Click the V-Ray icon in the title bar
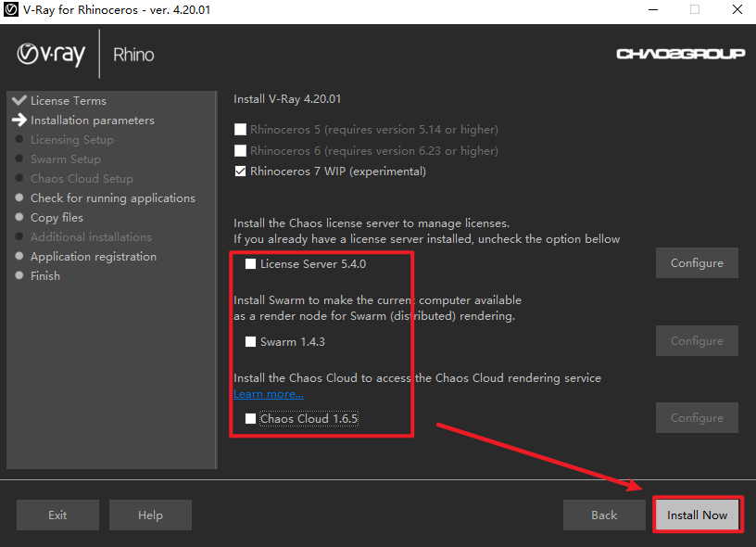Viewport: 756px width, 547px height. click(12, 10)
